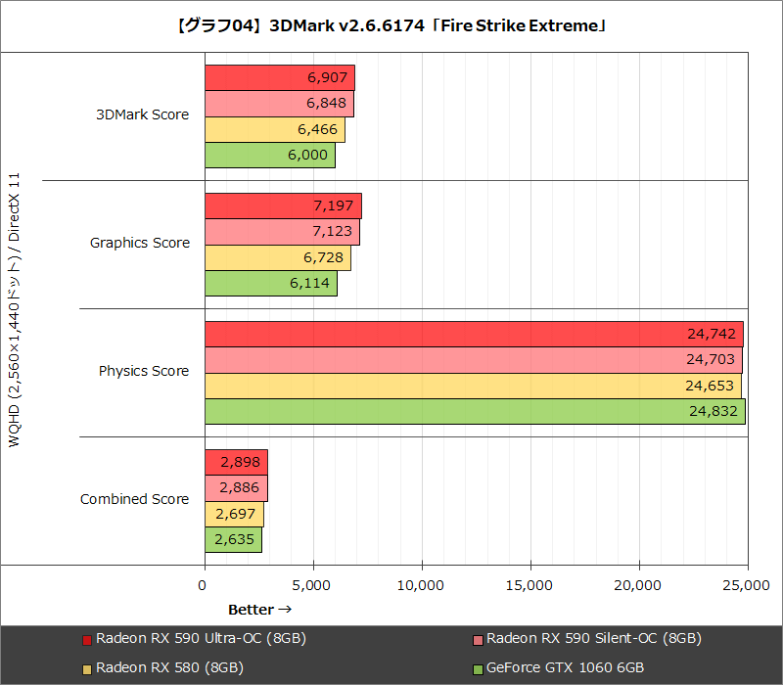Select the red bar showing 6,907
Image resolution: width=783 pixels, height=685 pixels.
(279, 76)
